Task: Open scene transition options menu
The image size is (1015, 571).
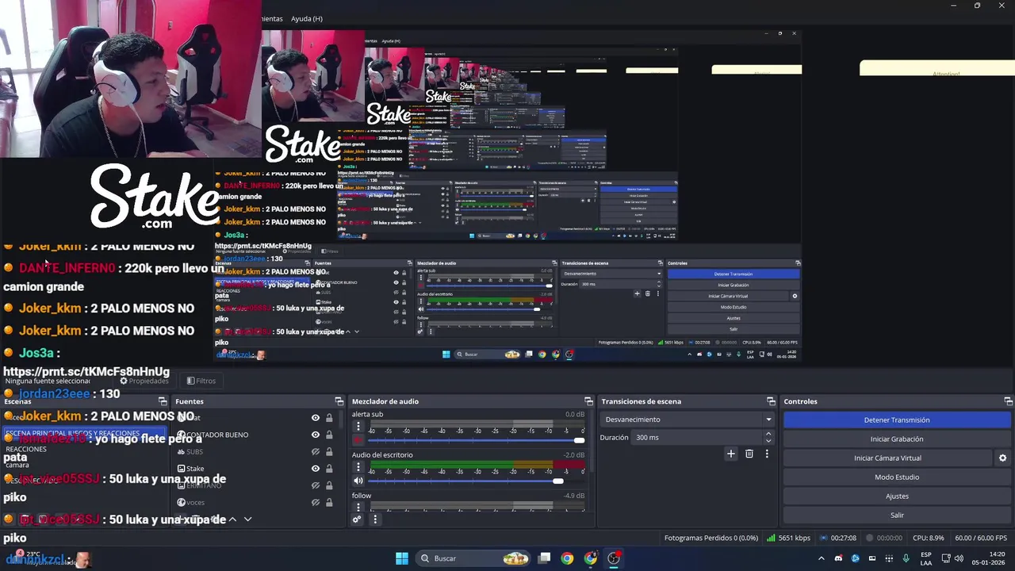Action: pos(767,454)
